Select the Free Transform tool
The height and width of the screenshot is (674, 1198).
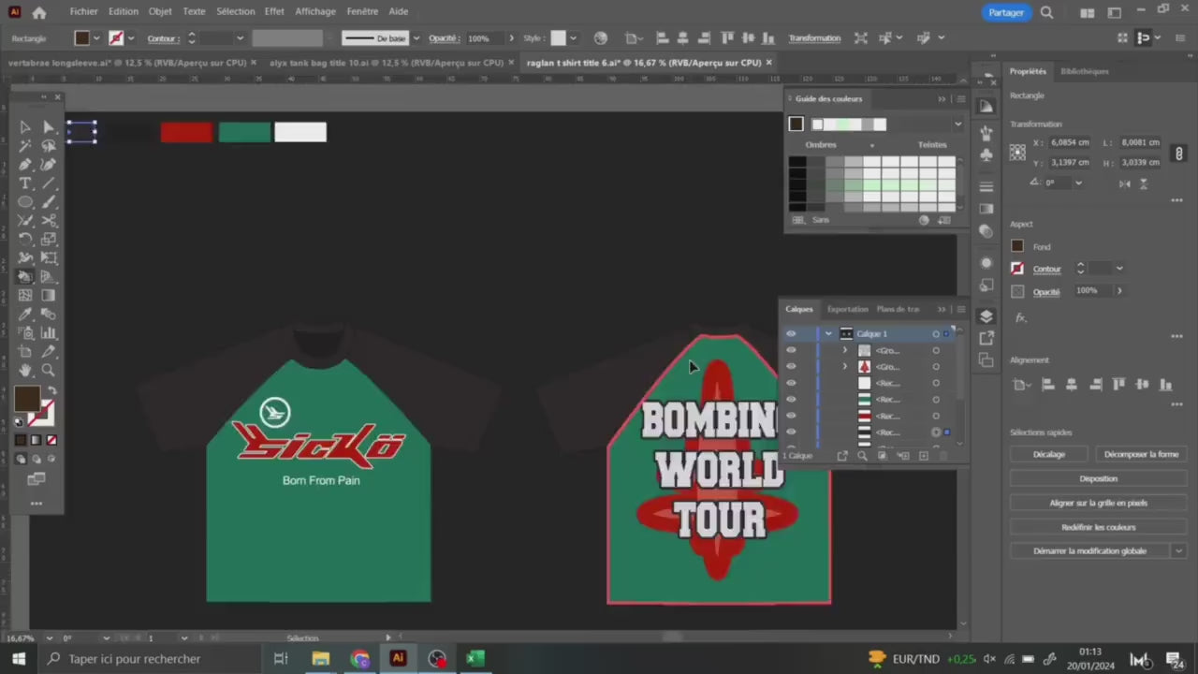coord(49,258)
